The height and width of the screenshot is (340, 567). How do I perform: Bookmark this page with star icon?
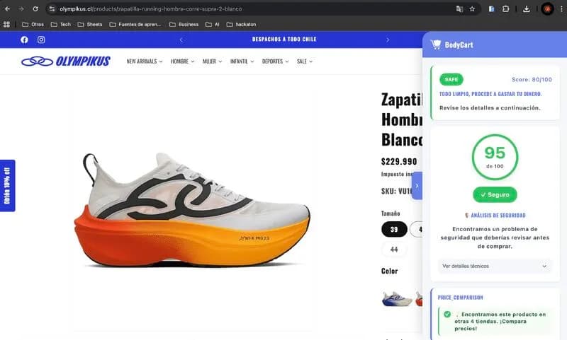point(472,9)
